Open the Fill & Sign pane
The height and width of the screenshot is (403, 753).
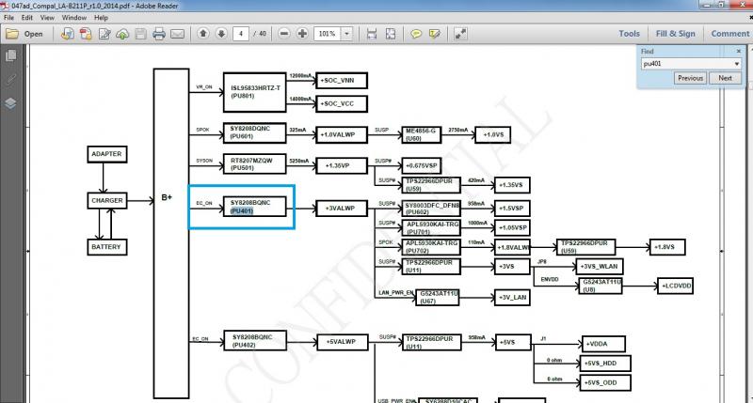click(675, 34)
